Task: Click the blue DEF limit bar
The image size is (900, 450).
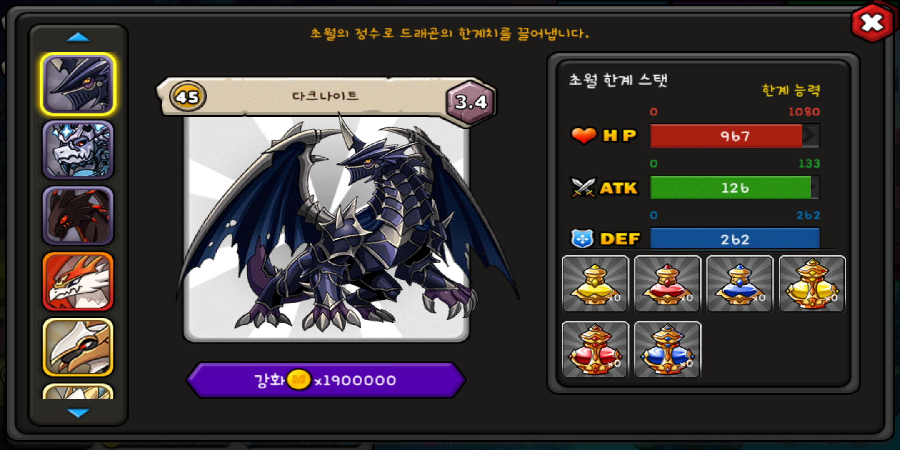Action: (x=735, y=239)
